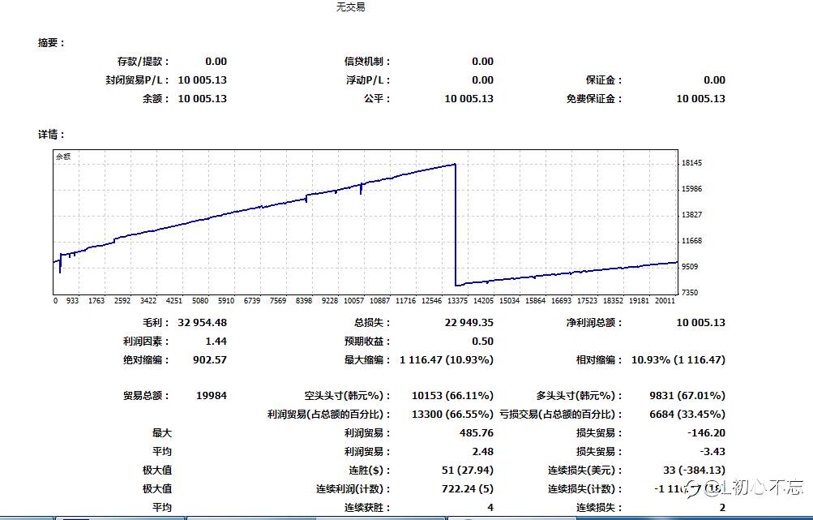Click the 13827 label on chart's vertical axis
Viewport: 813px width, 520px height.
(x=691, y=215)
